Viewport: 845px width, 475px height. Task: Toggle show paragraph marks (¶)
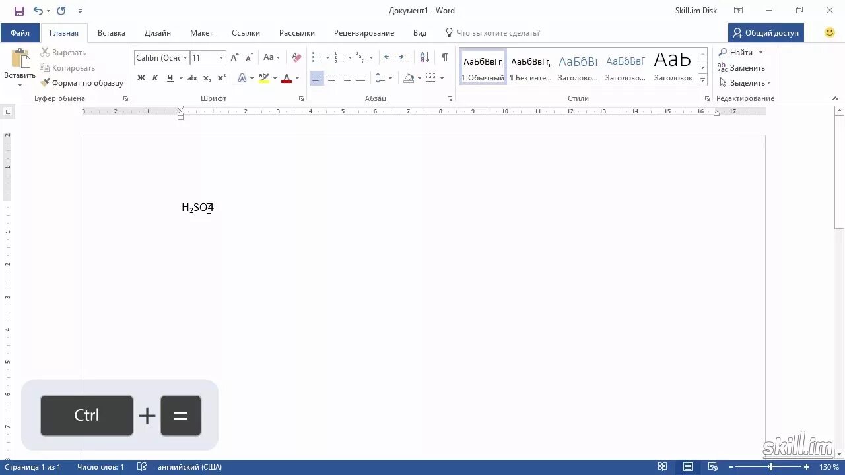445,58
